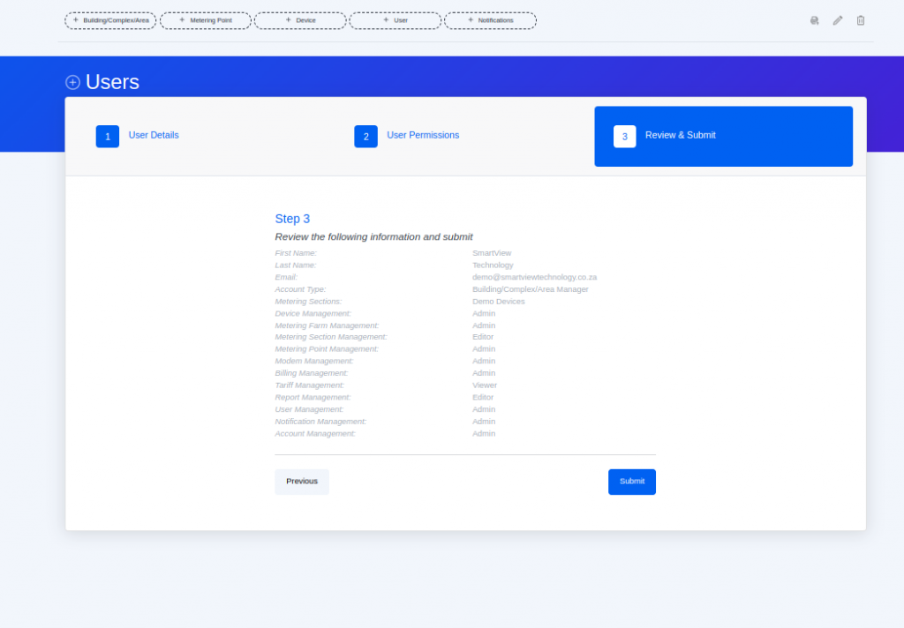Click 'Review the following information and submit' text
The width and height of the screenshot is (904, 628).
point(373,236)
